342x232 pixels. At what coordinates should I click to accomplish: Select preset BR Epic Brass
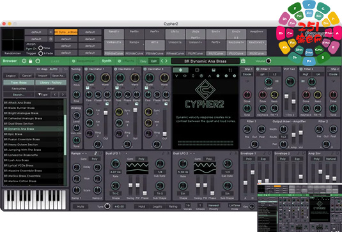[33, 134]
